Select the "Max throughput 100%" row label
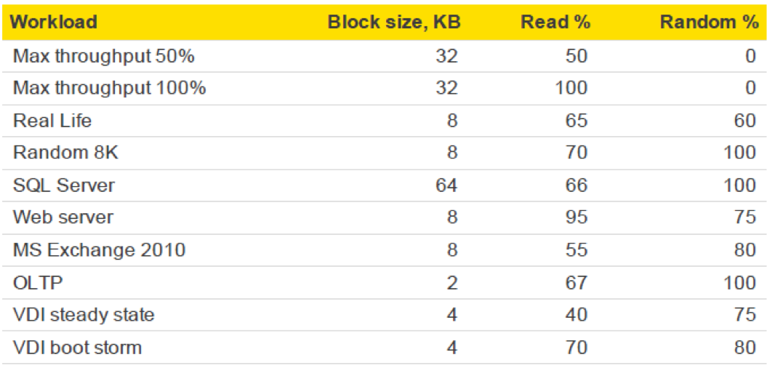This screenshot has height=368, width=783. click(109, 88)
